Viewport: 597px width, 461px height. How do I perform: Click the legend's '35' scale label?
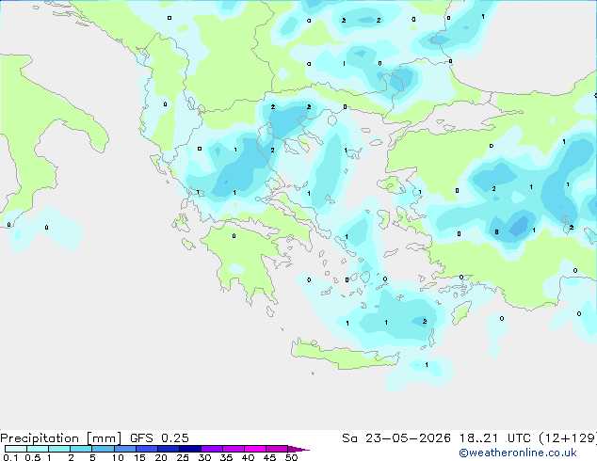[226, 457]
